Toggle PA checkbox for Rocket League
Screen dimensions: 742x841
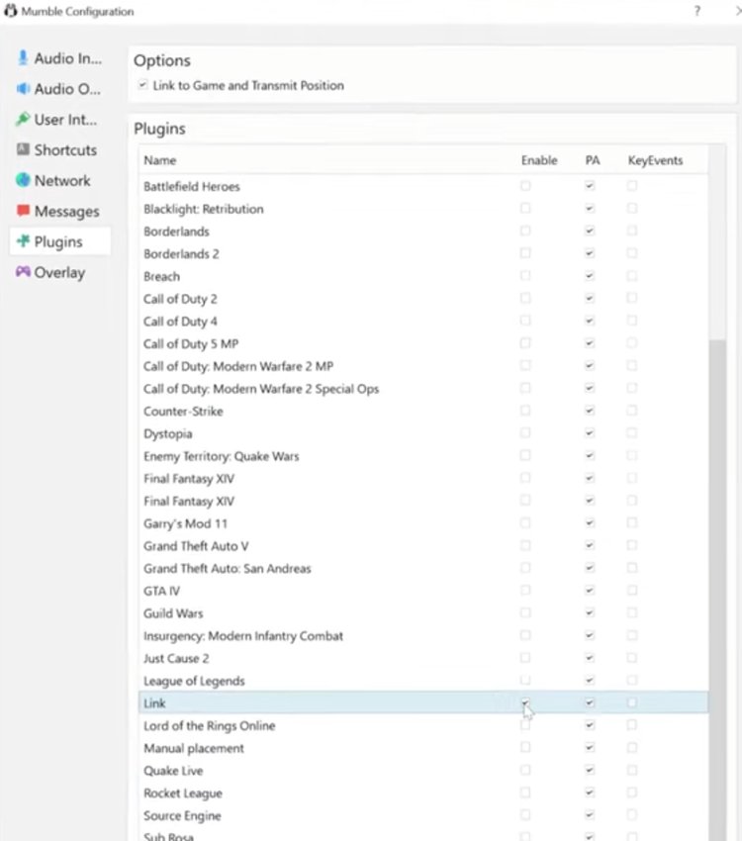tap(590, 793)
